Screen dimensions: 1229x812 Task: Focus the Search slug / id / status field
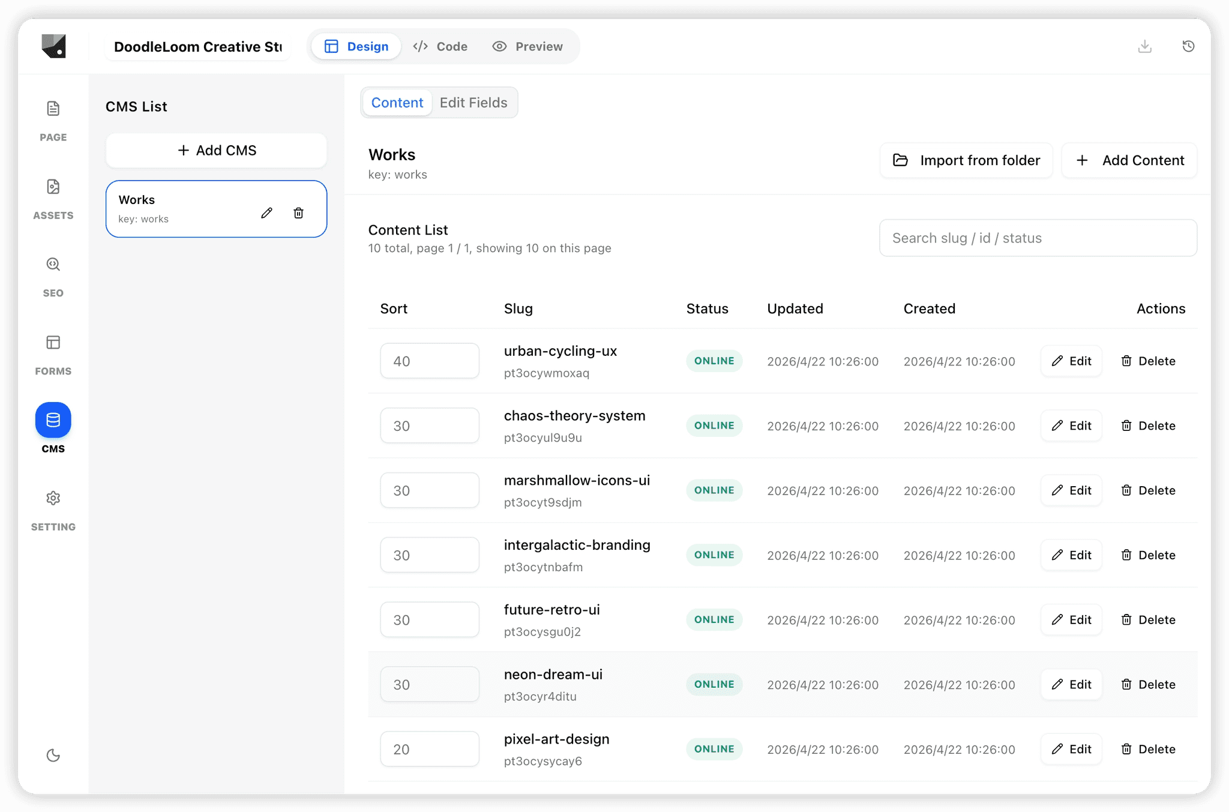[1038, 238]
